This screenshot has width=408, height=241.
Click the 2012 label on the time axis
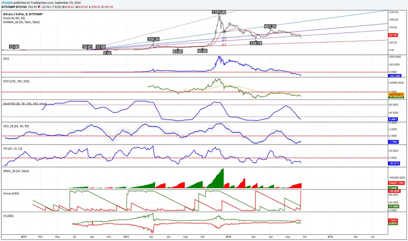pyautogui.click(x=24, y=237)
